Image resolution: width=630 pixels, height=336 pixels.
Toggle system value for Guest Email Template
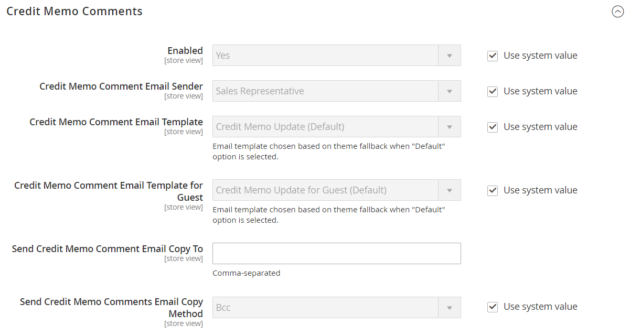(x=493, y=191)
